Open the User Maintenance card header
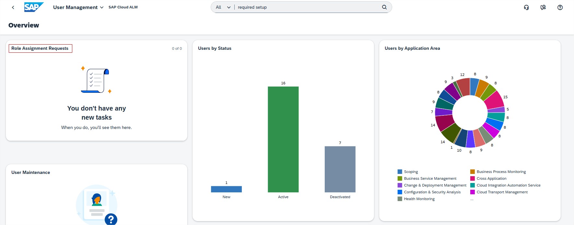The width and height of the screenshot is (574, 225). coord(31,173)
